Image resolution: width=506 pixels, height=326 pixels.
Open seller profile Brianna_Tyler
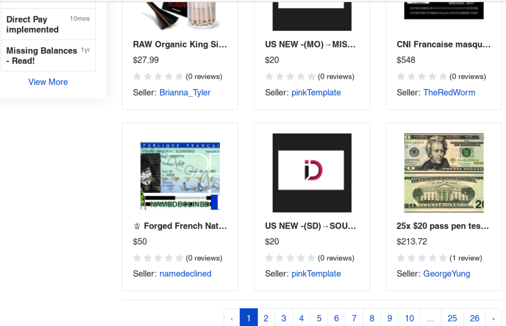click(x=185, y=93)
